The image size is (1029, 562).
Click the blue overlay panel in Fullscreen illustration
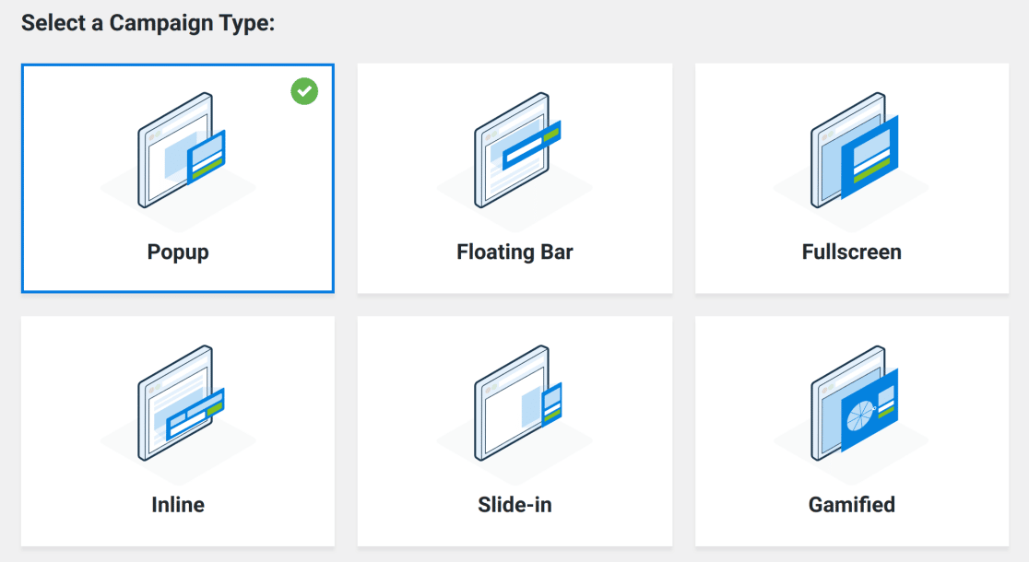pos(869,155)
